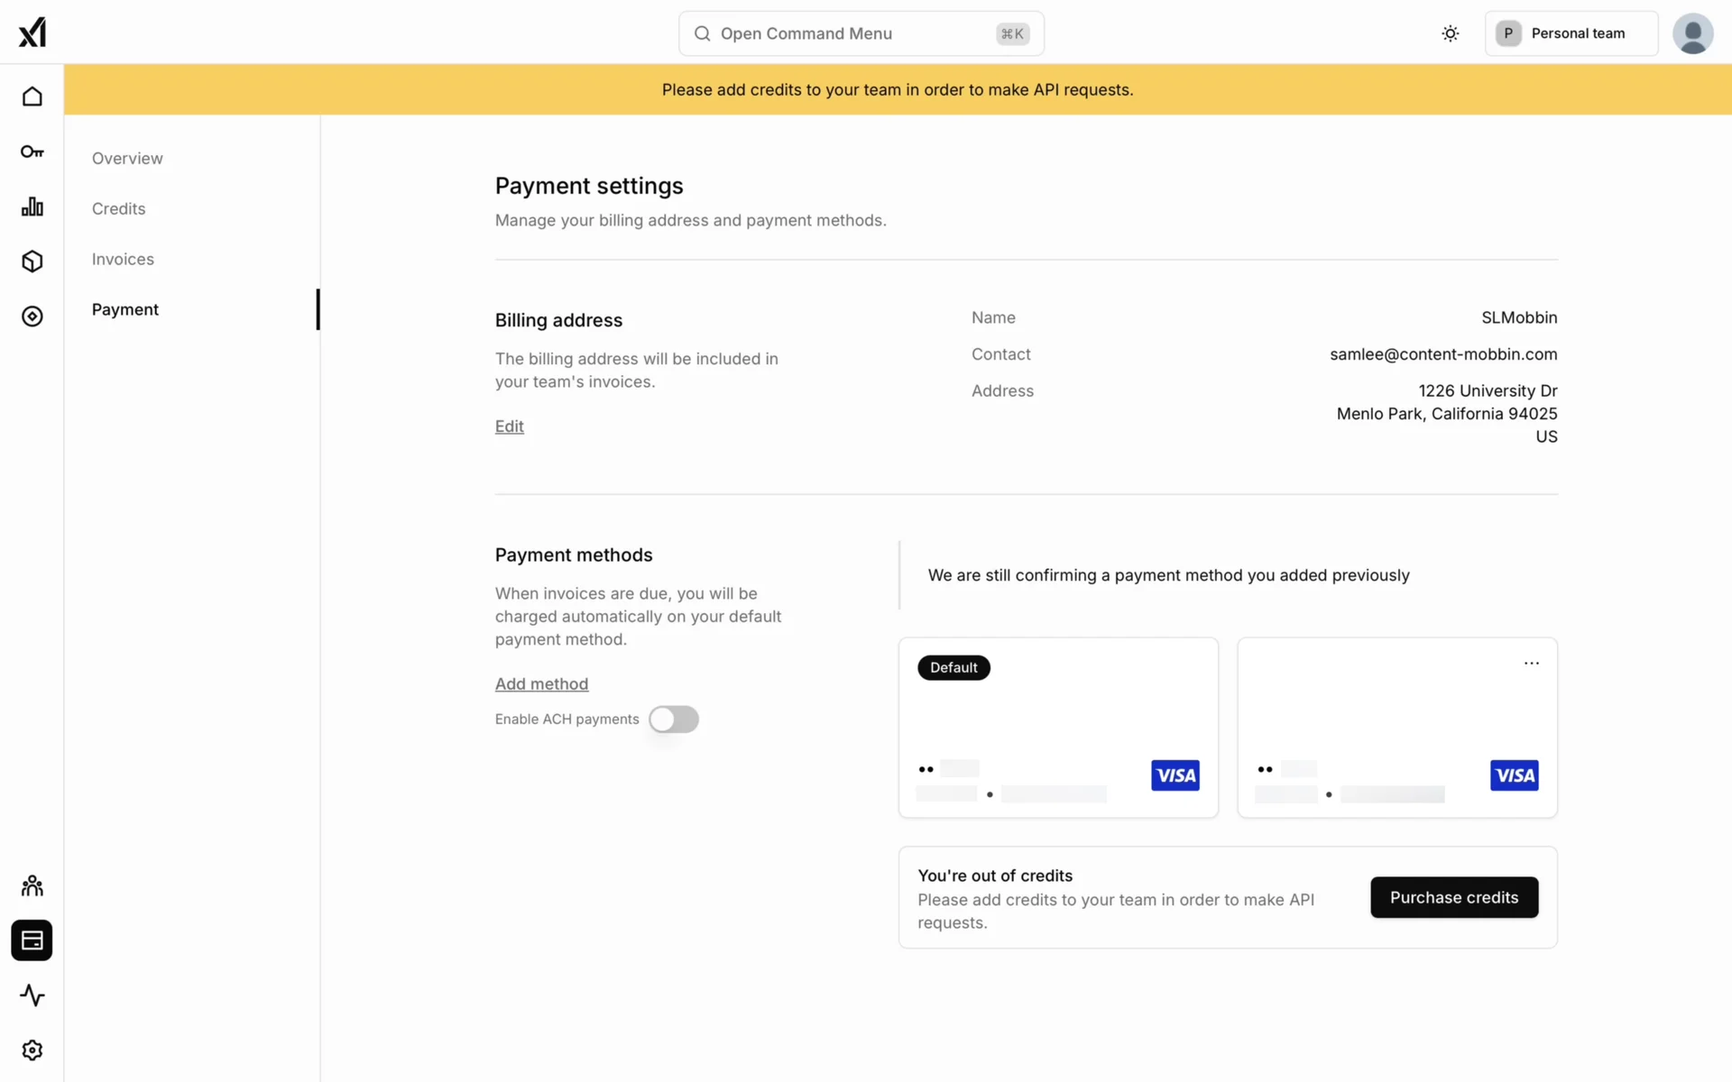Open the models cube sidebar icon
The height and width of the screenshot is (1082, 1732).
coord(32,261)
